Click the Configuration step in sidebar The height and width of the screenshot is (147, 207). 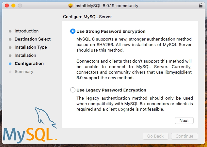click(29, 64)
